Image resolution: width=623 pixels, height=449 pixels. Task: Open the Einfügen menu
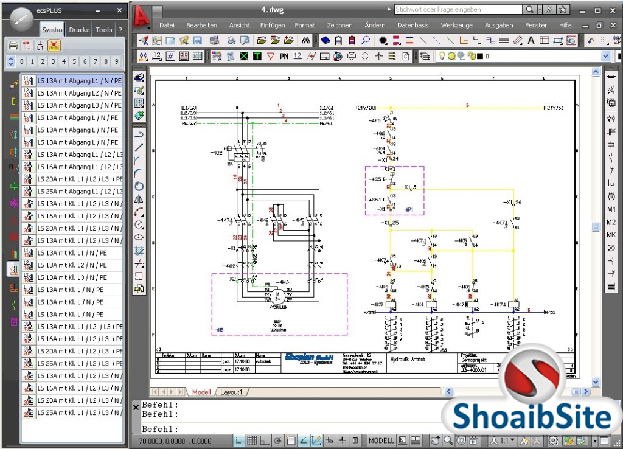(273, 25)
